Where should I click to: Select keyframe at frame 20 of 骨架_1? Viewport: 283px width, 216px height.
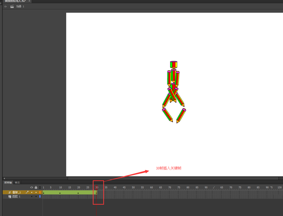[x=78, y=193]
